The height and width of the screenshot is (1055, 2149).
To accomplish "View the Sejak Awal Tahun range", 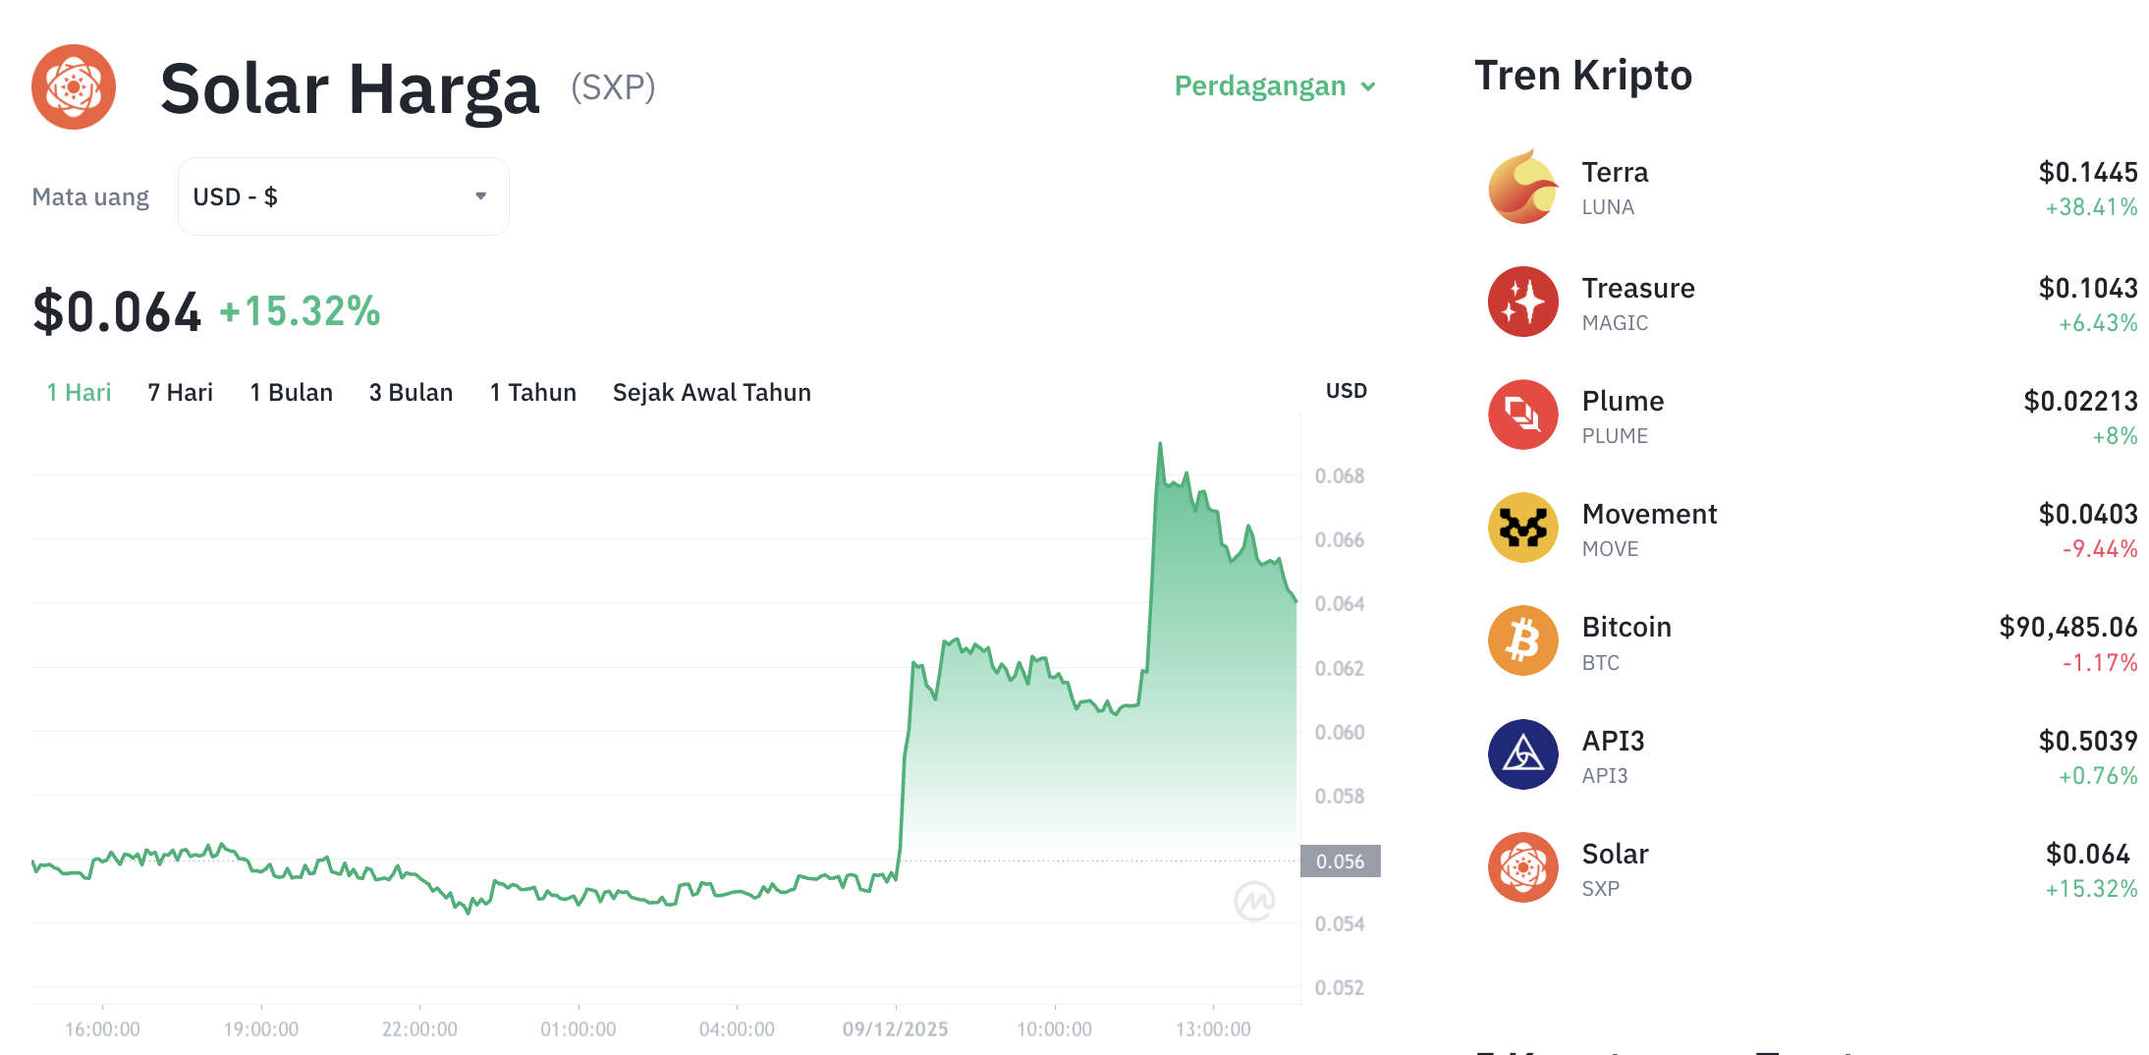I will [x=711, y=392].
